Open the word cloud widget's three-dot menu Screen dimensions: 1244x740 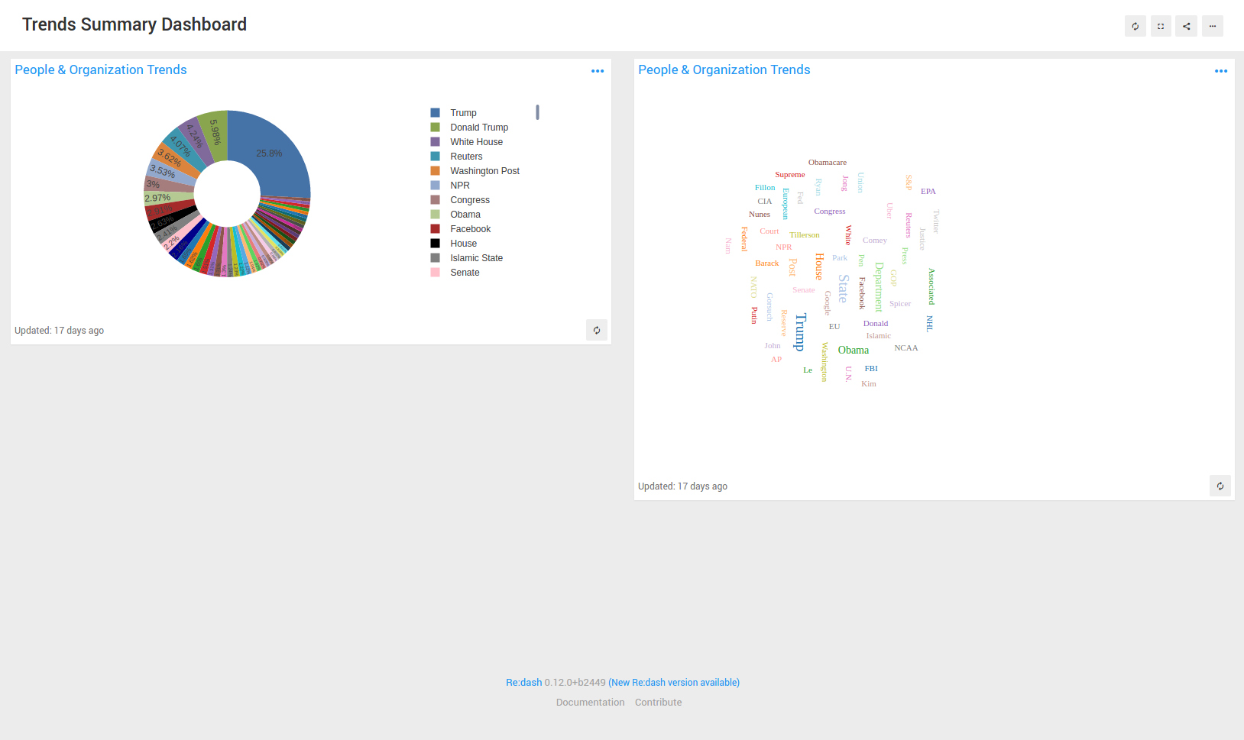click(1221, 71)
